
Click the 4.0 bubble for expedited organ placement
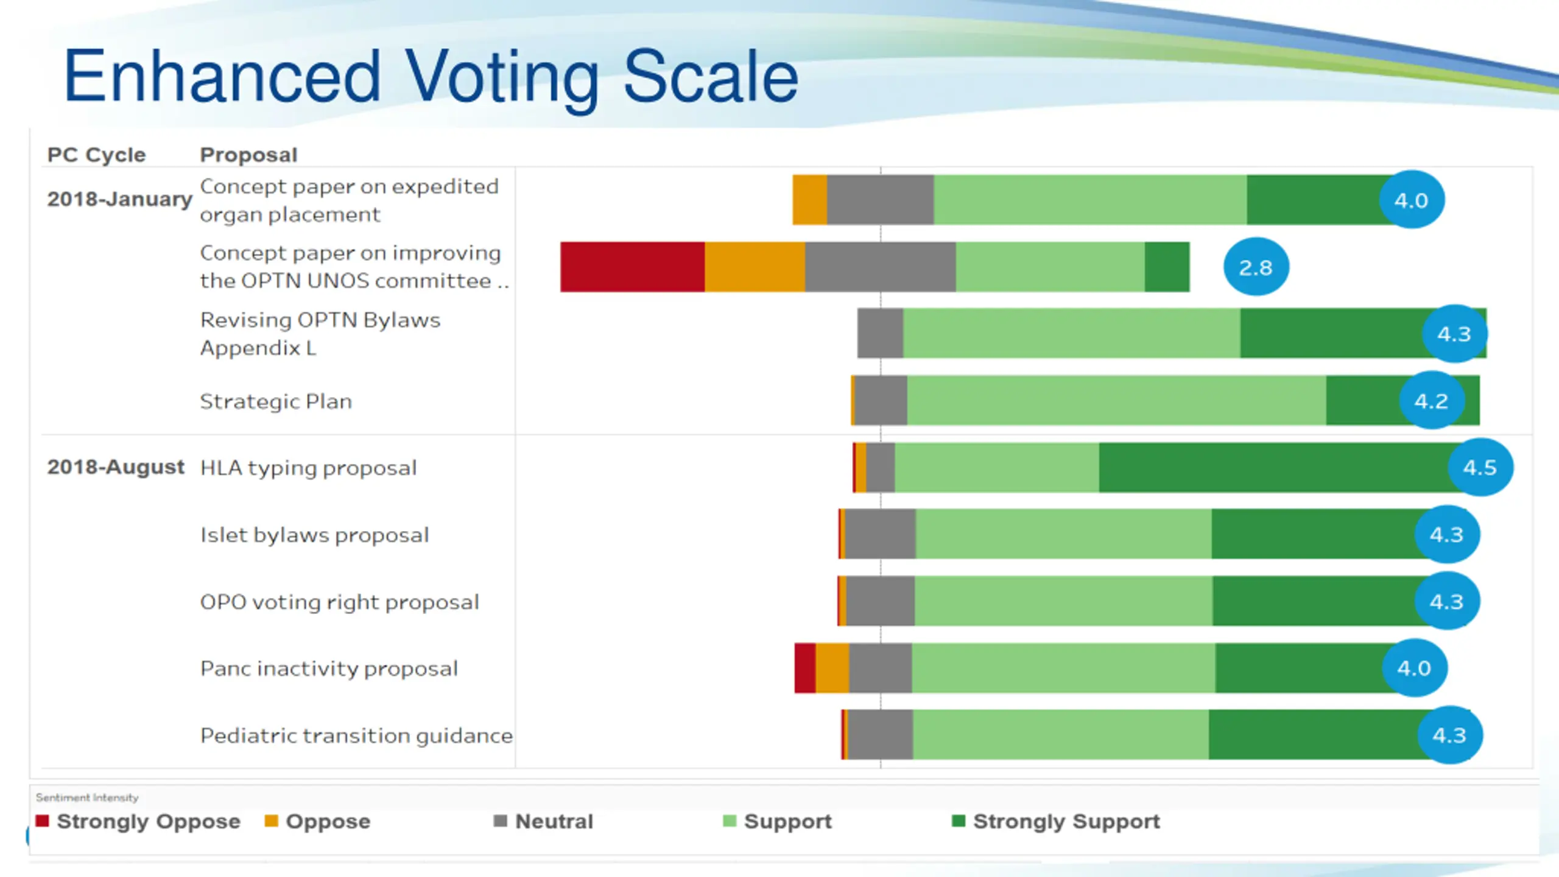tap(1411, 200)
